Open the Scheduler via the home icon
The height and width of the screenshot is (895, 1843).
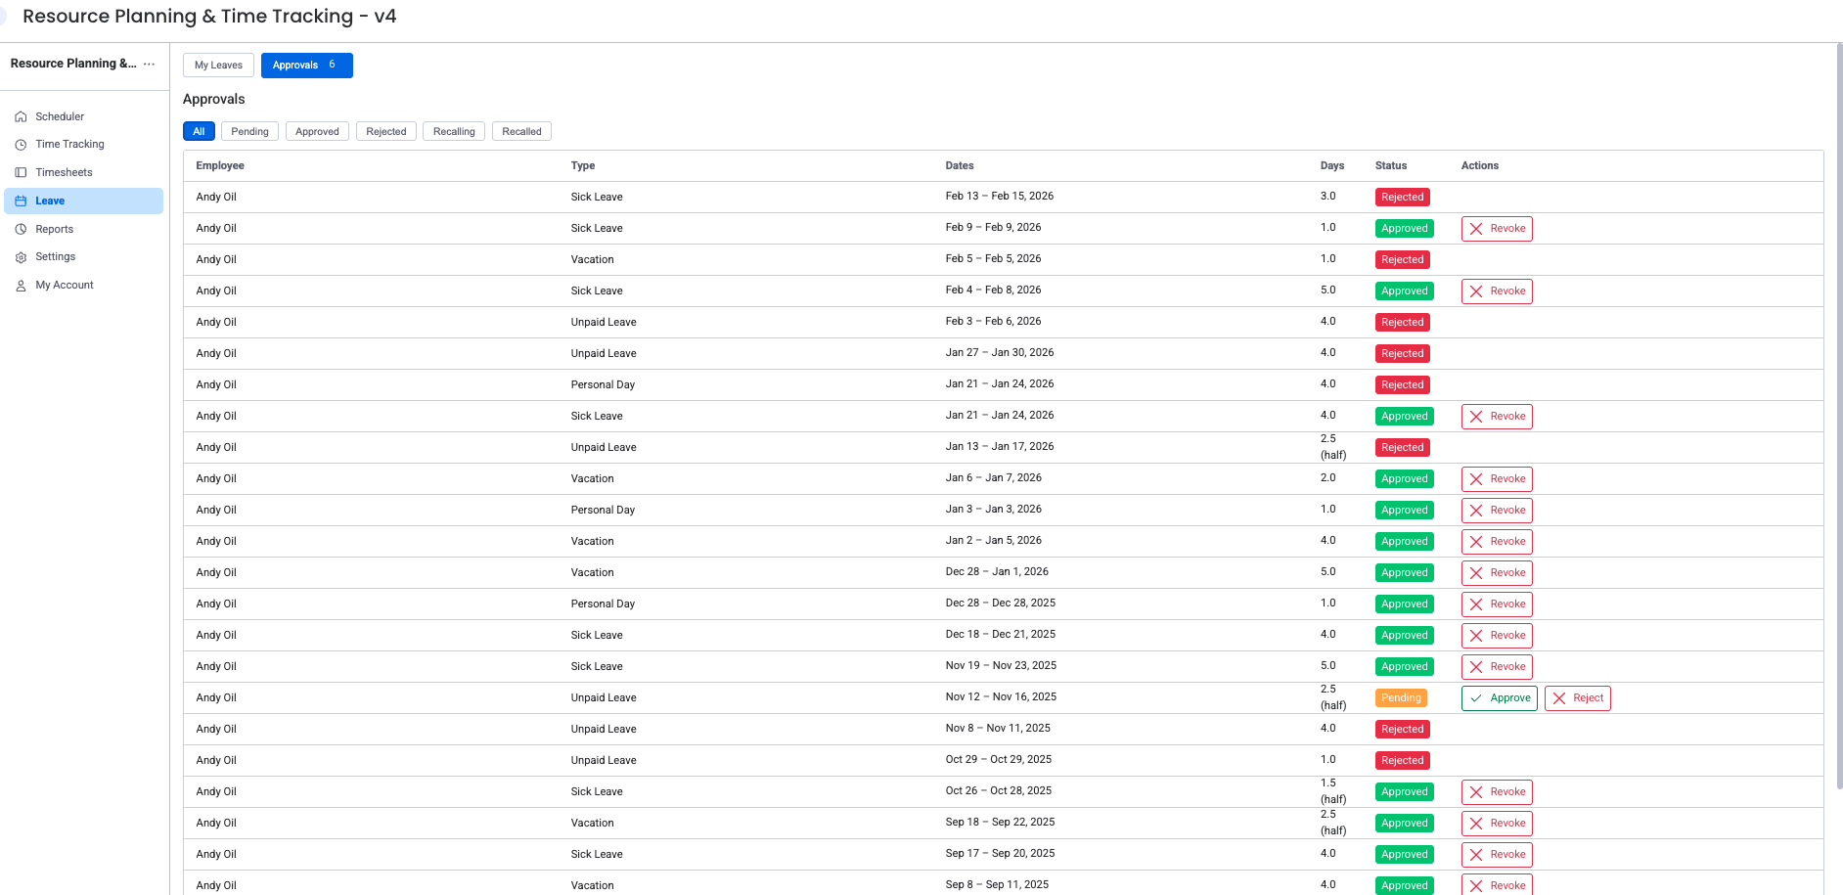tap(21, 115)
